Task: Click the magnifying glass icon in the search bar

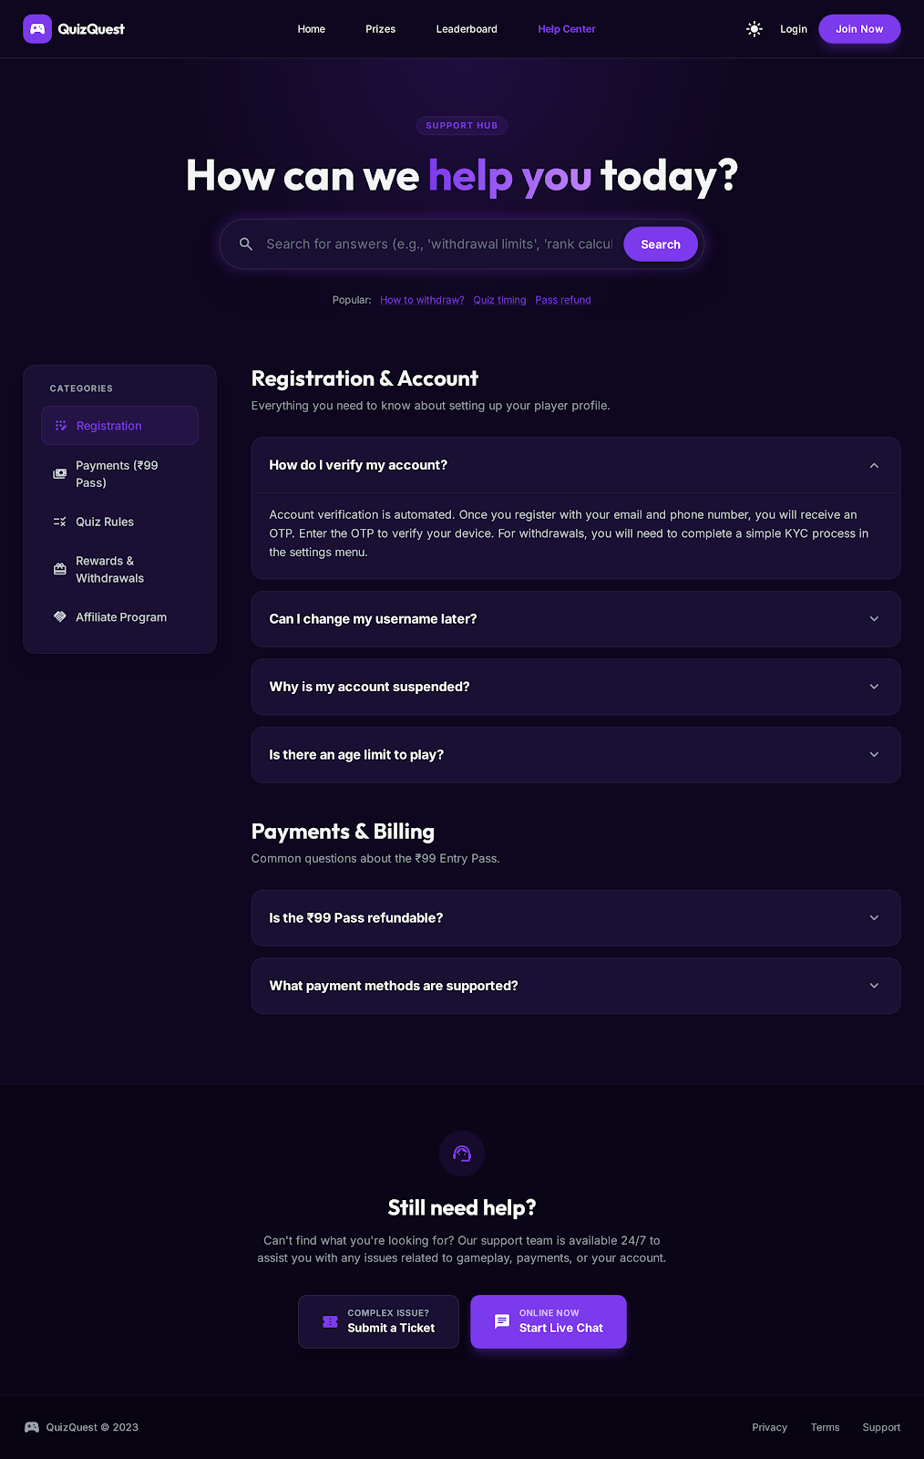Action: click(x=245, y=243)
